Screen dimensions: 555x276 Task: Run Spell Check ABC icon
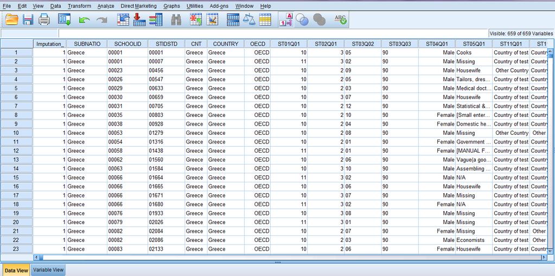click(x=341, y=19)
